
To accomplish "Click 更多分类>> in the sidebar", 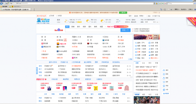I will [x=154, y=58].
